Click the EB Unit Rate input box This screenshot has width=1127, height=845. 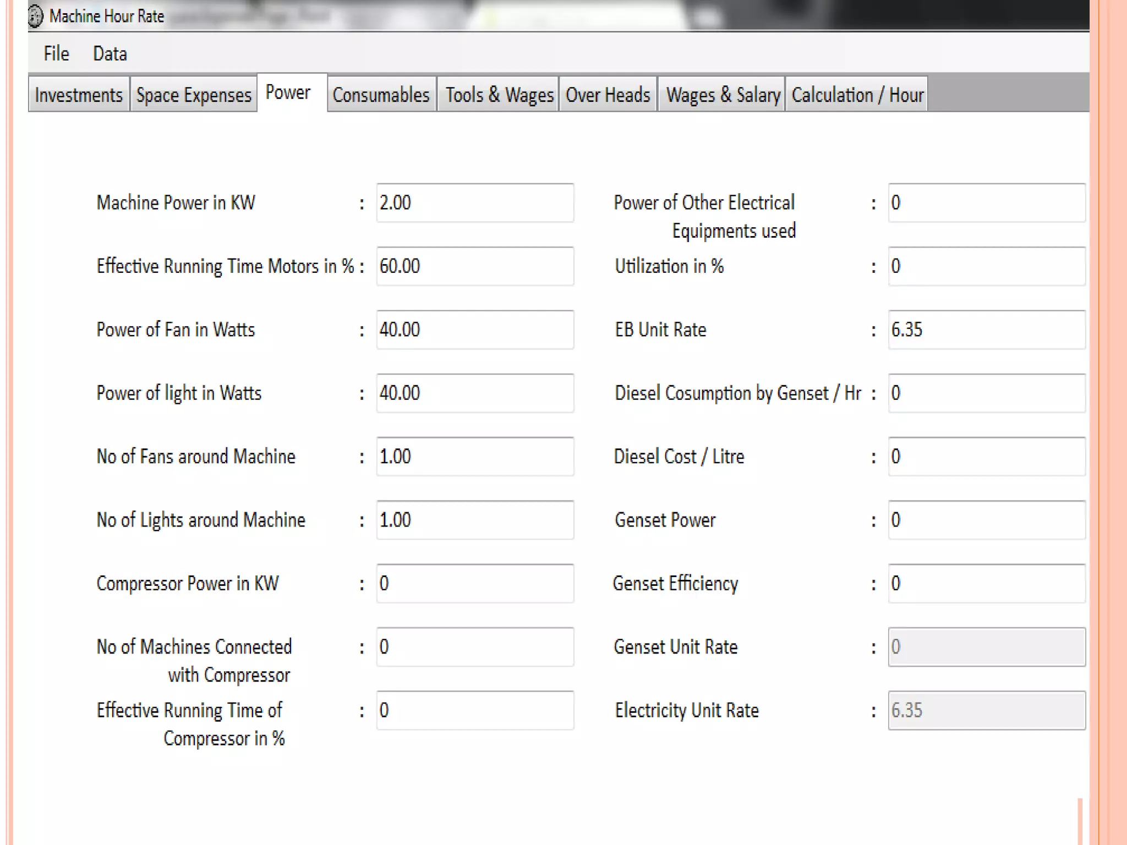986,330
